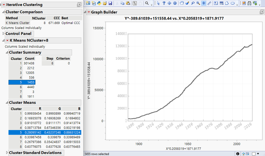Open the Python script toolbar icon
Image resolution: width=265 pixels, height=156 pixels.
(x=99, y=3)
